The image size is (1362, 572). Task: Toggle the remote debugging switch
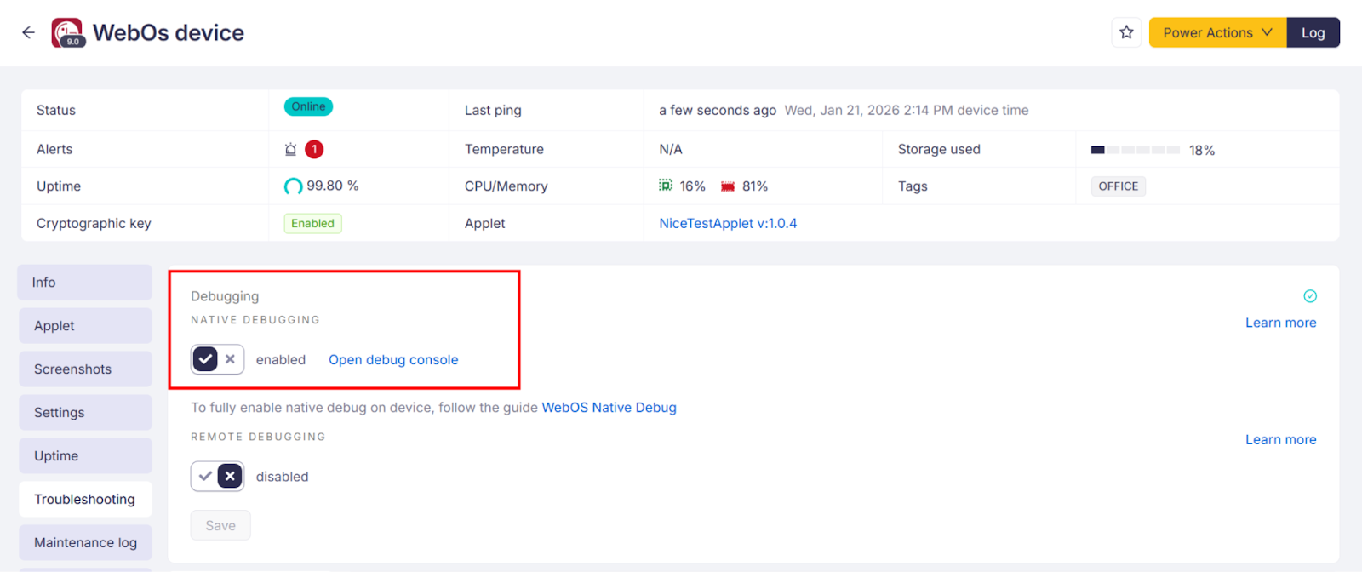[x=217, y=476]
